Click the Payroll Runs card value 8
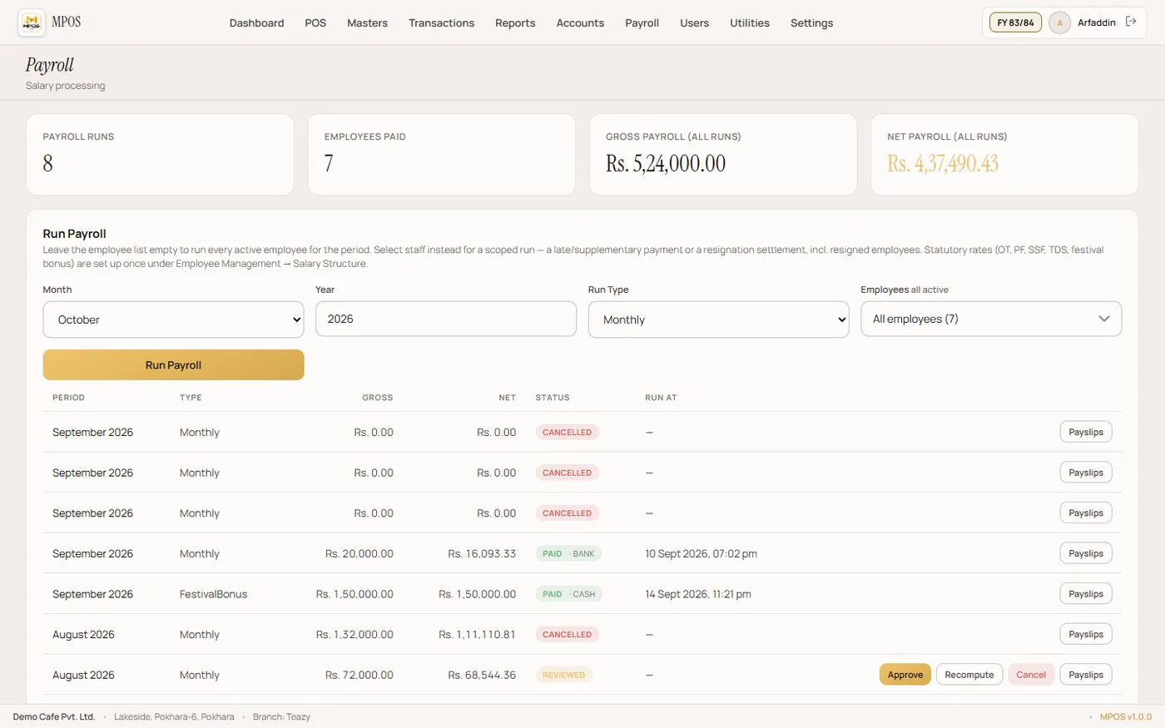1165x728 pixels. pyautogui.click(x=48, y=164)
